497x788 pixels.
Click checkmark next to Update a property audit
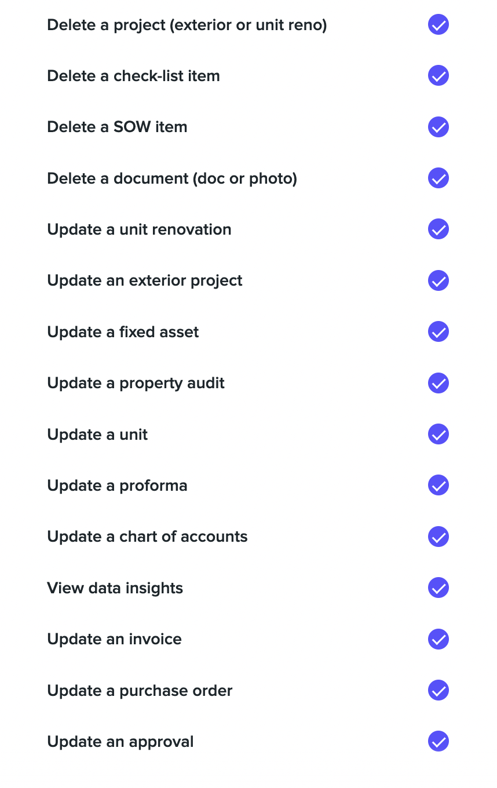click(438, 383)
